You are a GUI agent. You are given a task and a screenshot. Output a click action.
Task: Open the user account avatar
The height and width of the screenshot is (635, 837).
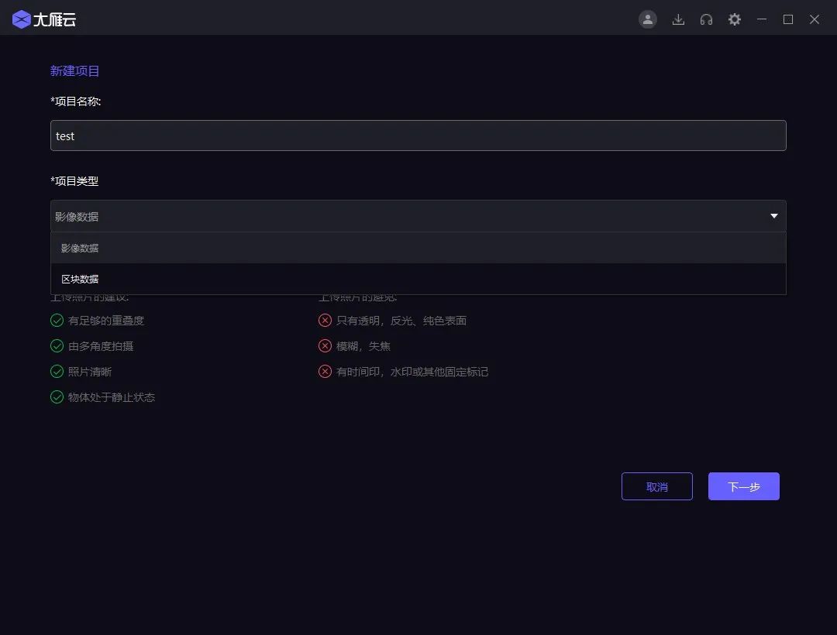647,19
